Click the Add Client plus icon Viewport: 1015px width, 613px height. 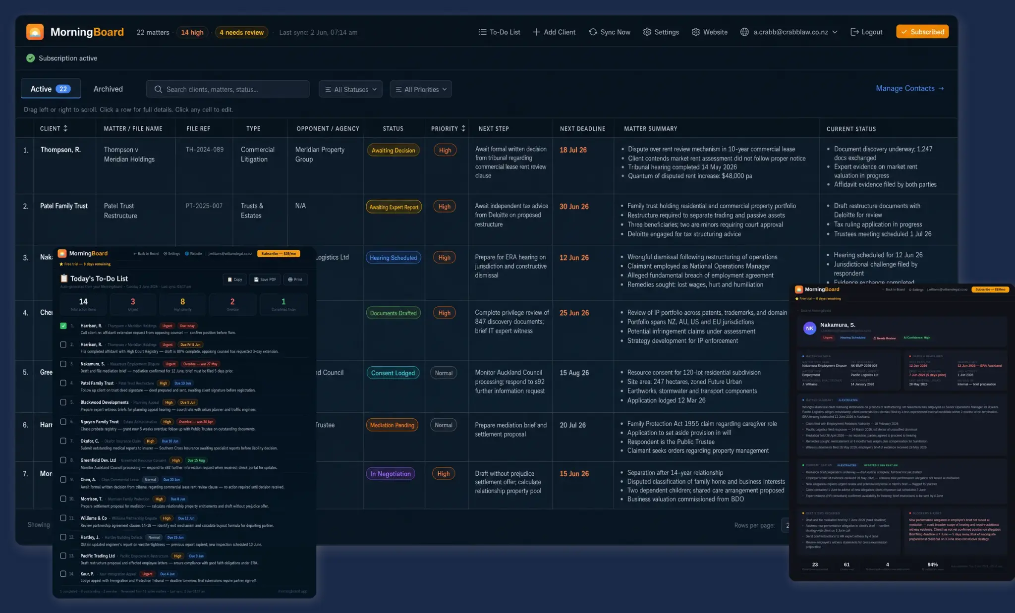(536, 32)
